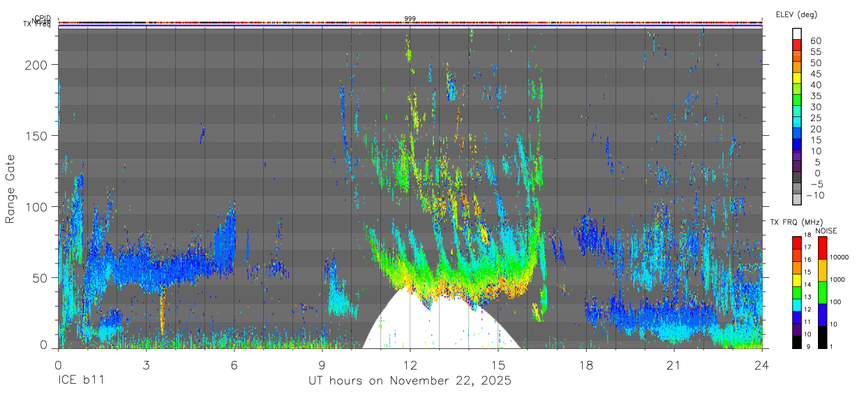Click 1000 on the NOISE scale

(839, 279)
